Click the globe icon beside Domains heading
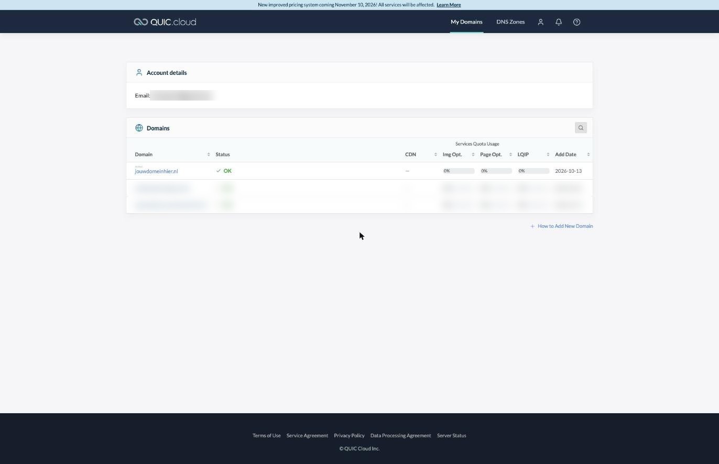Screen dimensions: 719x464 pyautogui.click(x=139, y=128)
